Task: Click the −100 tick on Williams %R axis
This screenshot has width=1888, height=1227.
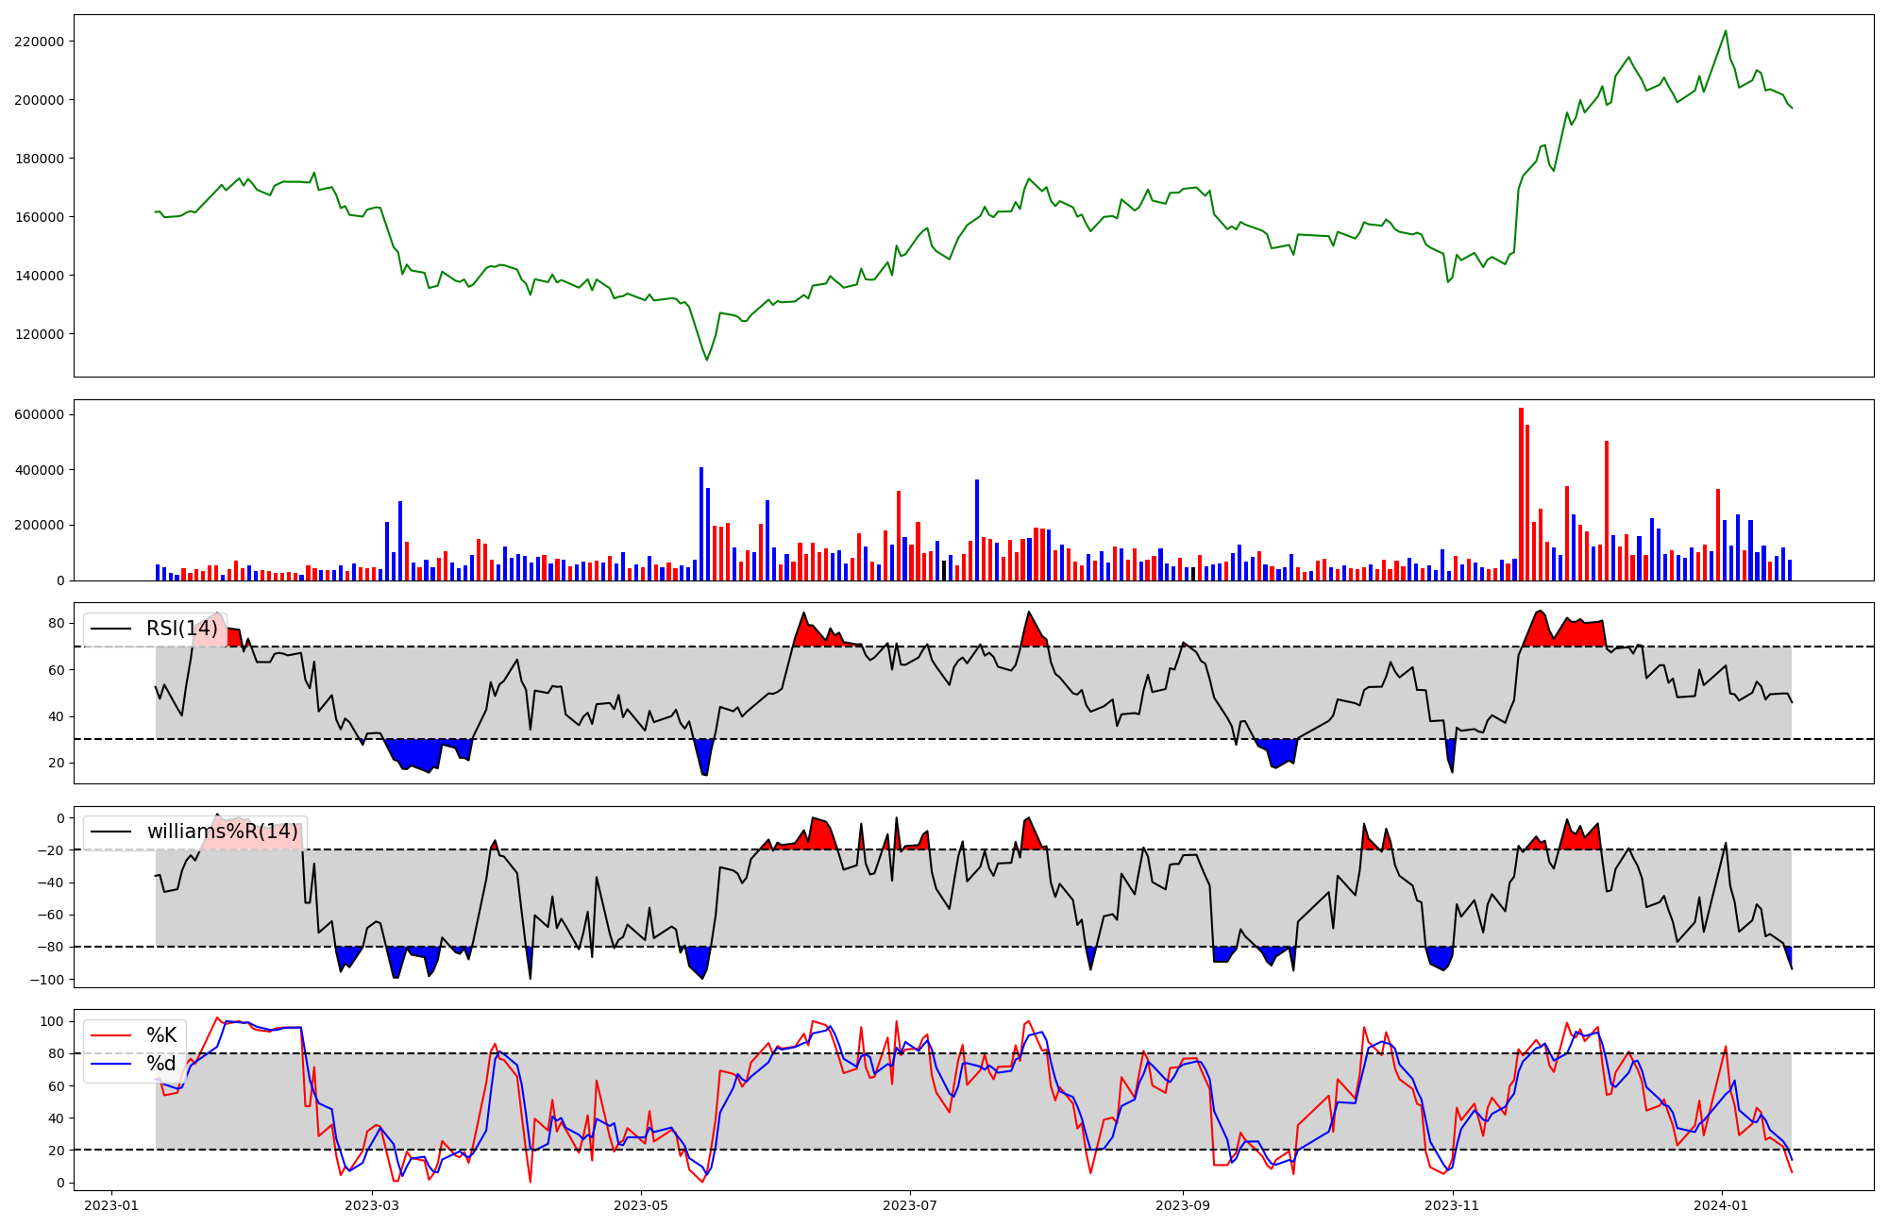Action: pyautogui.click(x=46, y=980)
